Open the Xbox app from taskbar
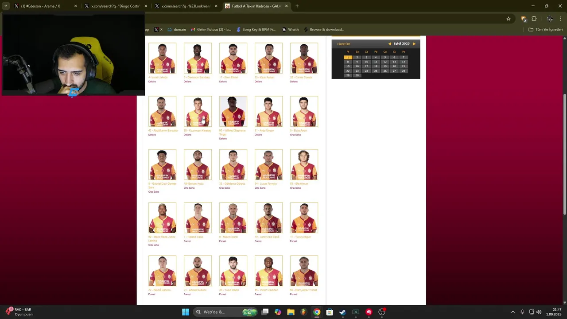This screenshot has width=567, height=319. click(x=356, y=312)
